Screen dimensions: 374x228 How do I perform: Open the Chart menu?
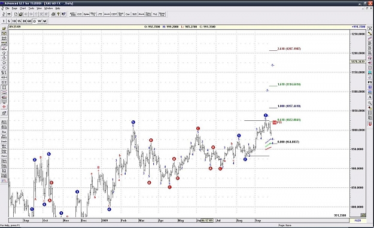point(23,8)
